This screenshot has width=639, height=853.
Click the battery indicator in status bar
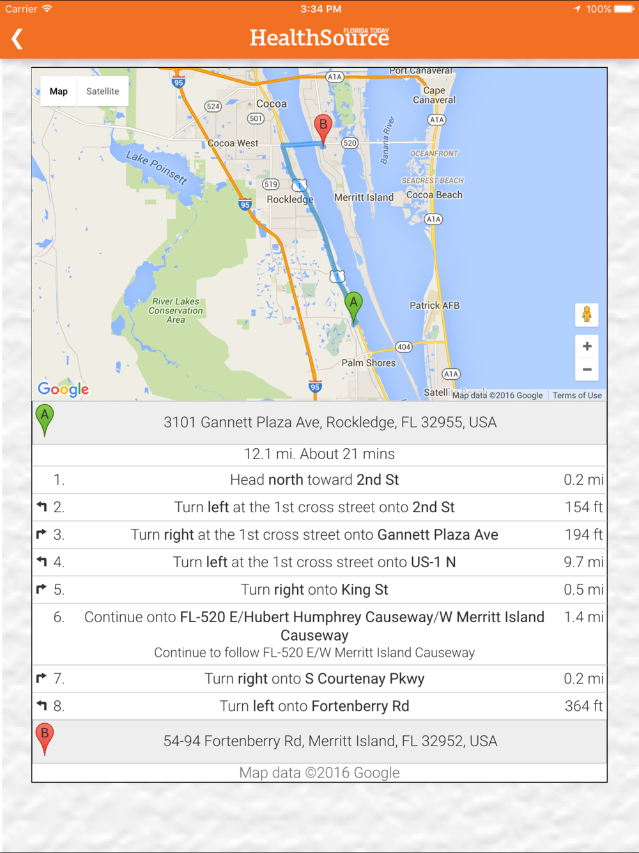(624, 9)
